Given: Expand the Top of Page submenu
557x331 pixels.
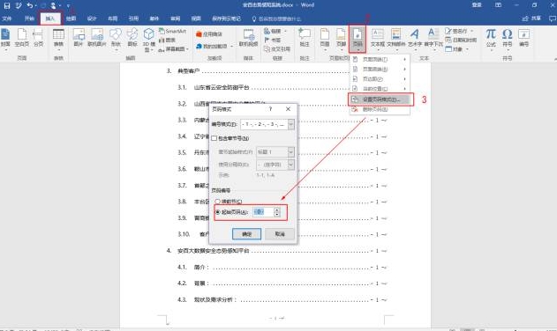Looking at the screenshot, I should click(379, 59).
